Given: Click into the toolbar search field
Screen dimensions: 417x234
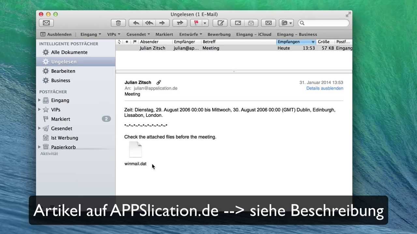Looking at the screenshot, I should tap(324, 23).
